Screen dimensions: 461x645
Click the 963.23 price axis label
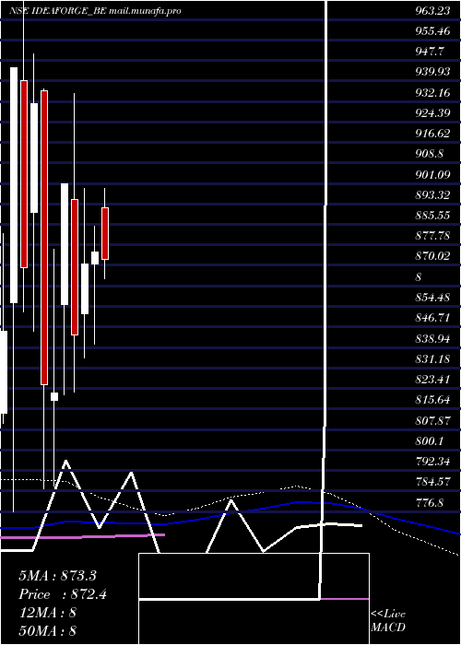432,11
